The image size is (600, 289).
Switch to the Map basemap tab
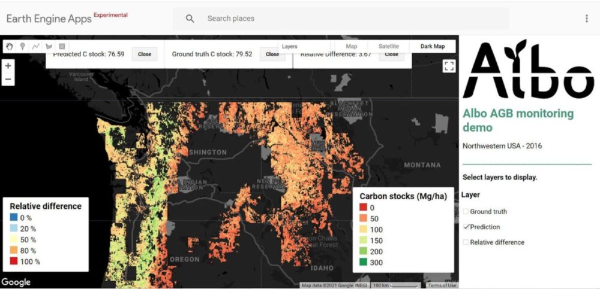[x=352, y=46]
